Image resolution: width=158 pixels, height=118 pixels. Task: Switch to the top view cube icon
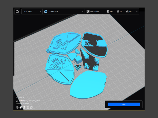click(24, 108)
